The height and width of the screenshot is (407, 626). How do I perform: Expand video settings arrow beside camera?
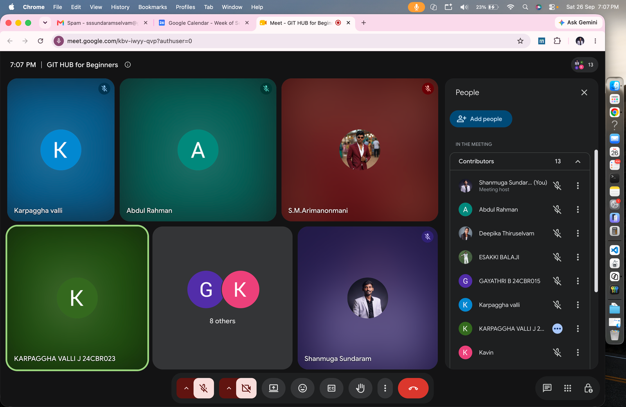click(229, 388)
